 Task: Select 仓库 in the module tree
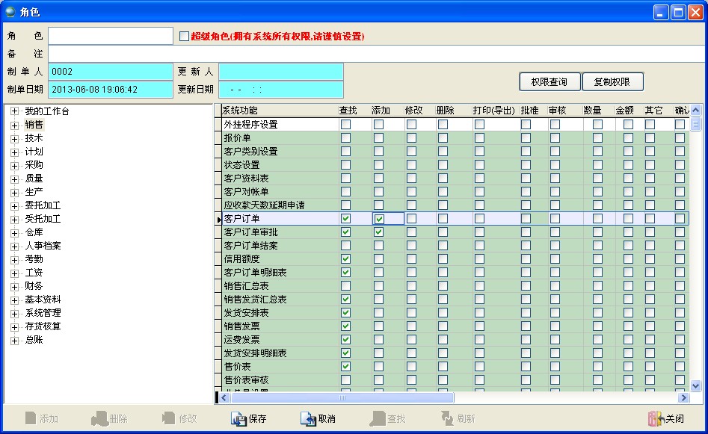coord(34,232)
